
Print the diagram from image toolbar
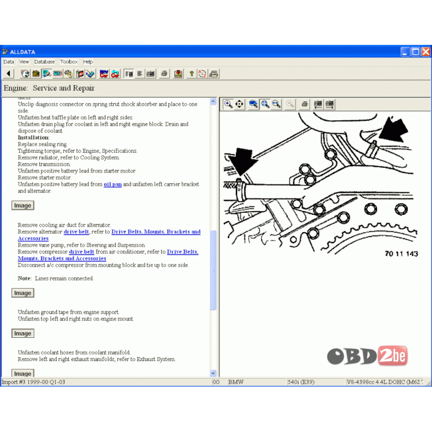click(x=305, y=104)
